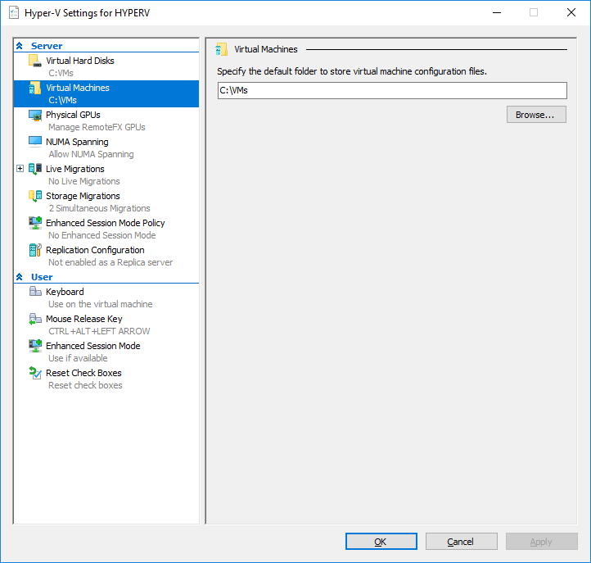Click the Virtual Machines header icon in right pane

(222, 49)
